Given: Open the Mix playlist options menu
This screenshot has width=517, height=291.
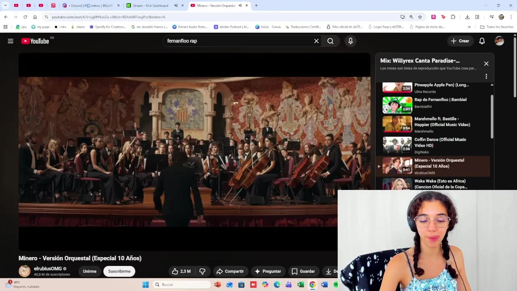Looking at the screenshot, I should [x=486, y=76].
